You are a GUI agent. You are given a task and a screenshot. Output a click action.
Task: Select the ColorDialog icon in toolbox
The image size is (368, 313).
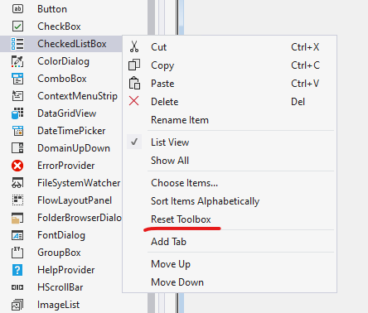17,61
